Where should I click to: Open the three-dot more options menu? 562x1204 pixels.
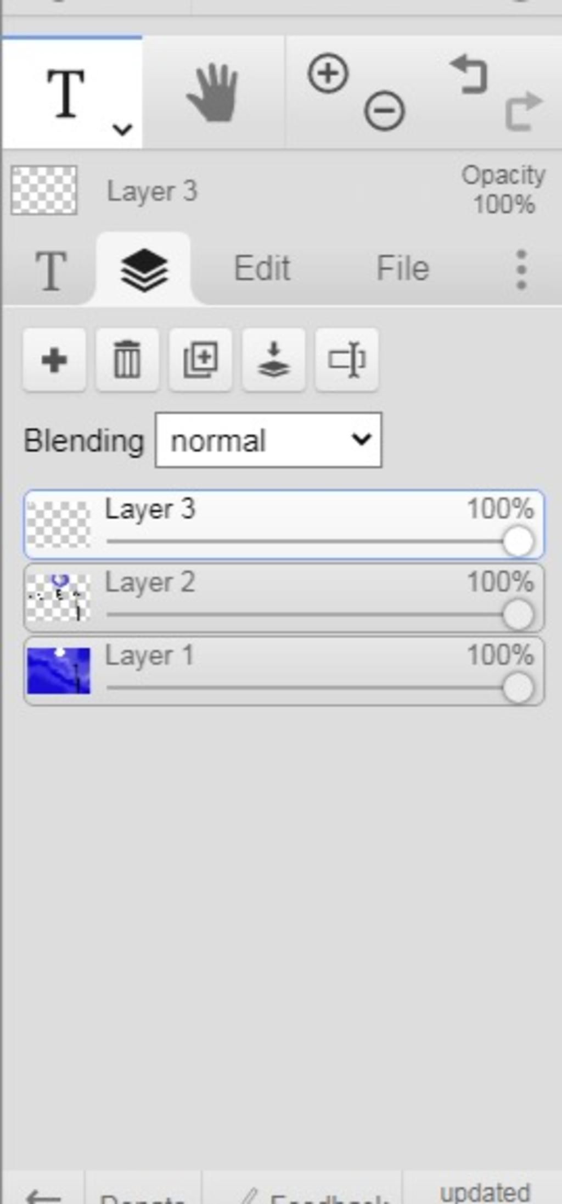tap(521, 269)
